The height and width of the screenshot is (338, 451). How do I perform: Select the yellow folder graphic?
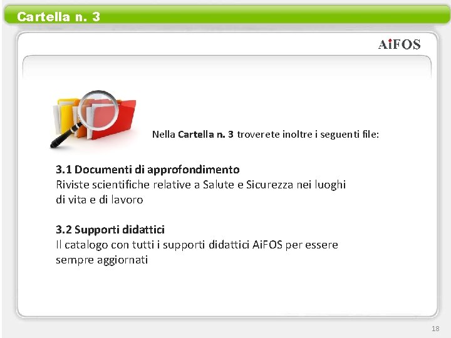65,116
